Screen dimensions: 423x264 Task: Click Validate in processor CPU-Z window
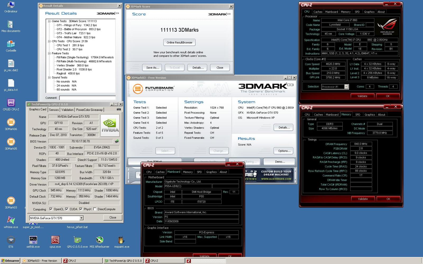point(362,96)
